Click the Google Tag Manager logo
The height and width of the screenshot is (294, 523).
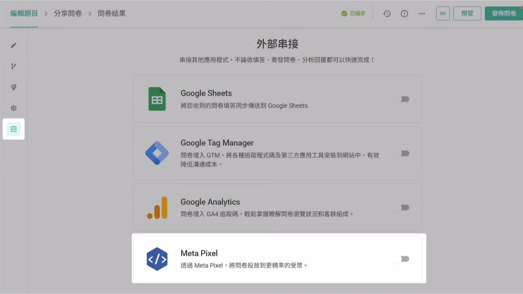point(157,153)
